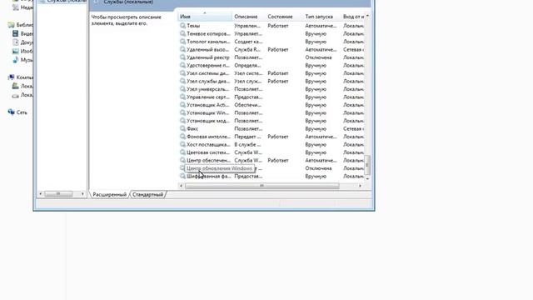Select the Управление сертификатами service icon

182,97
